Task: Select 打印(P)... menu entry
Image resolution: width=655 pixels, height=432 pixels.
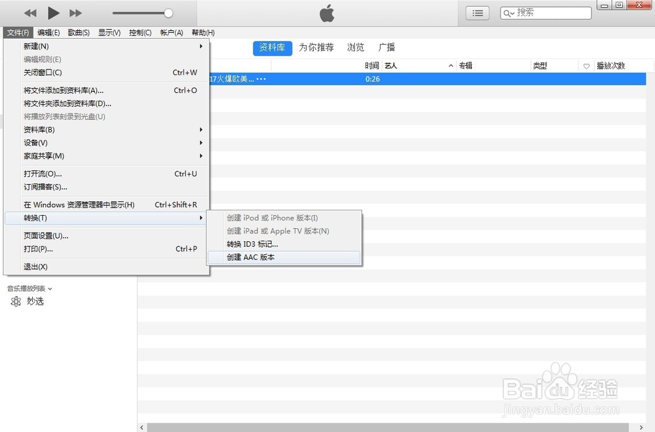Action: 107,249
